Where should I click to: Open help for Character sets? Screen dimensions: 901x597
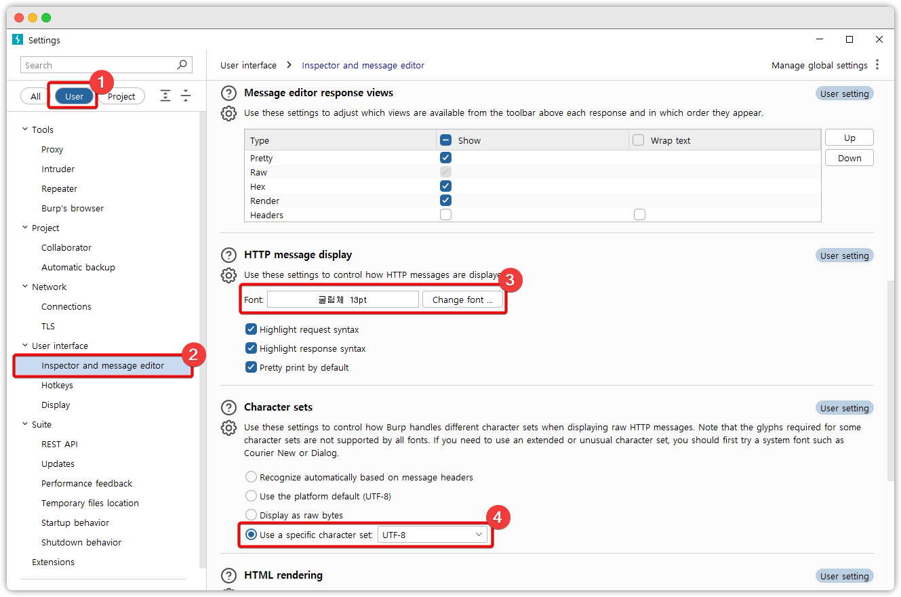pos(229,408)
